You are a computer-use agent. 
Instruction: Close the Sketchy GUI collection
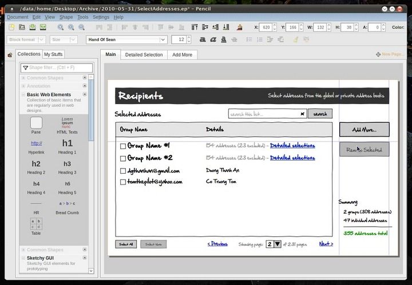pos(85,258)
